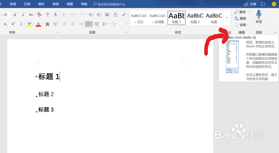Collapse the 标题 1 heading triangle
The height and width of the screenshot is (153, 279).
click(x=35, y=77)
